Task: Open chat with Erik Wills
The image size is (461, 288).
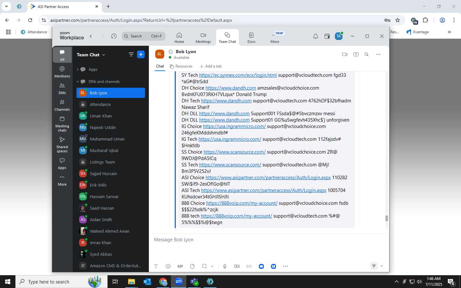Action: click(x=111, y=185)
